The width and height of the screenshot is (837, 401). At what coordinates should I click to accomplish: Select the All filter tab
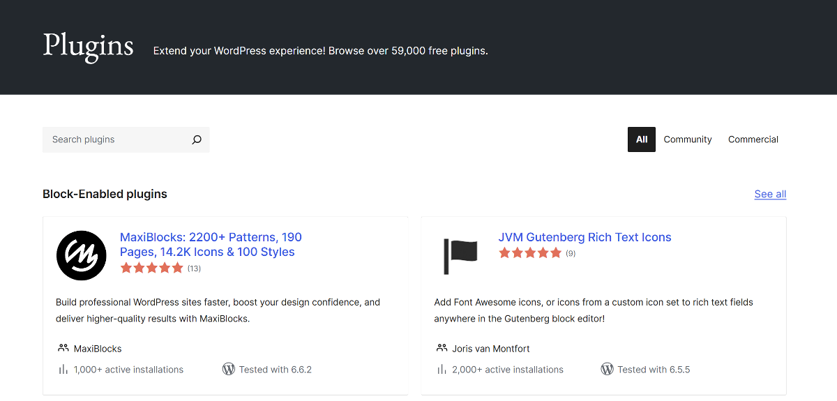tap(642, 139)
